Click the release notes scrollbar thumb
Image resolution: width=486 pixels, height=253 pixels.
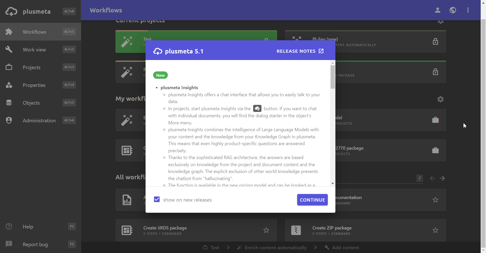click(333, 77)
